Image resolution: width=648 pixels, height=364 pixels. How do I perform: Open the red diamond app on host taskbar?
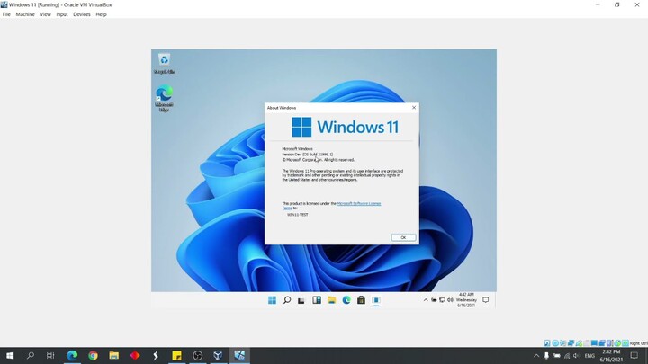click(135, 355)
